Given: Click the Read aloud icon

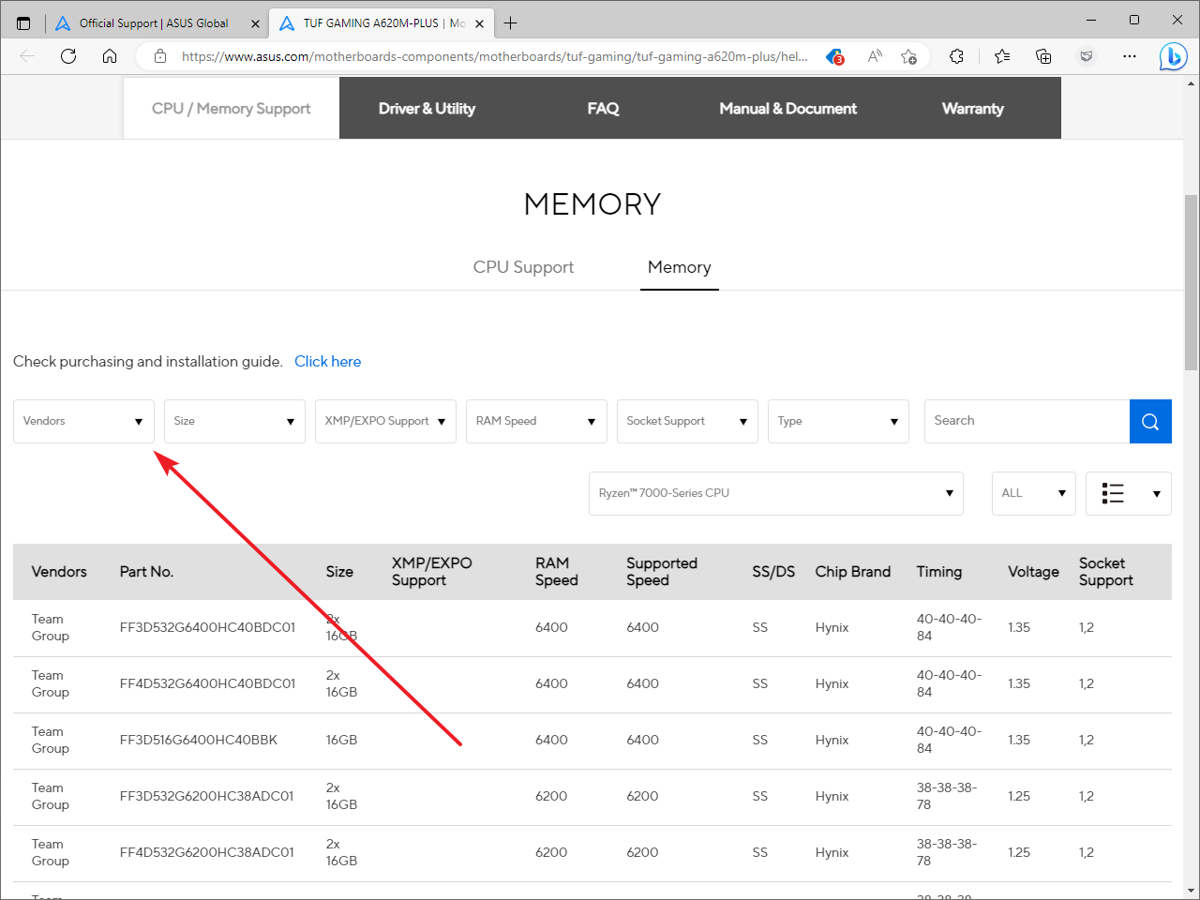Looking at the screenshot, I should click(875, 56).
